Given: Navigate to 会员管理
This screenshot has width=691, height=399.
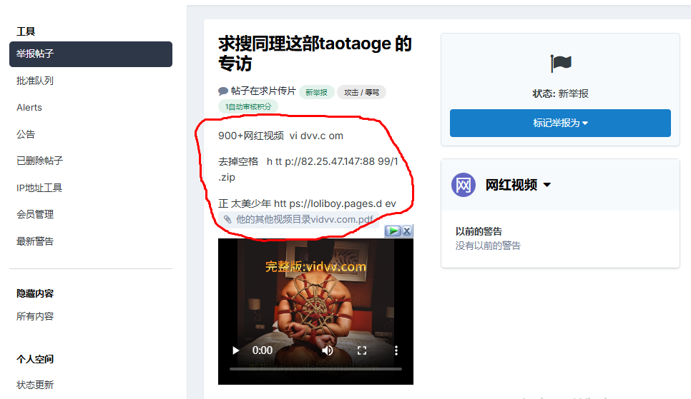Looking at the screenshot, I should [35, 214].
